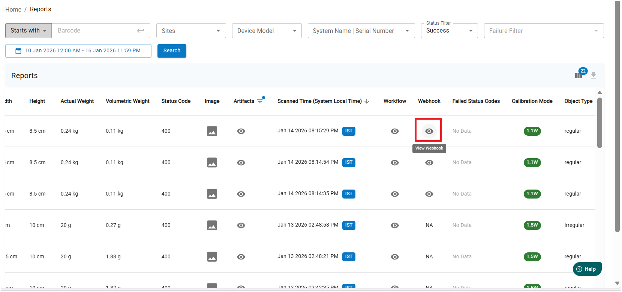Click the calendar icon in date range
The width and height of the screenshot is (622, 292).
click(18, 51)
